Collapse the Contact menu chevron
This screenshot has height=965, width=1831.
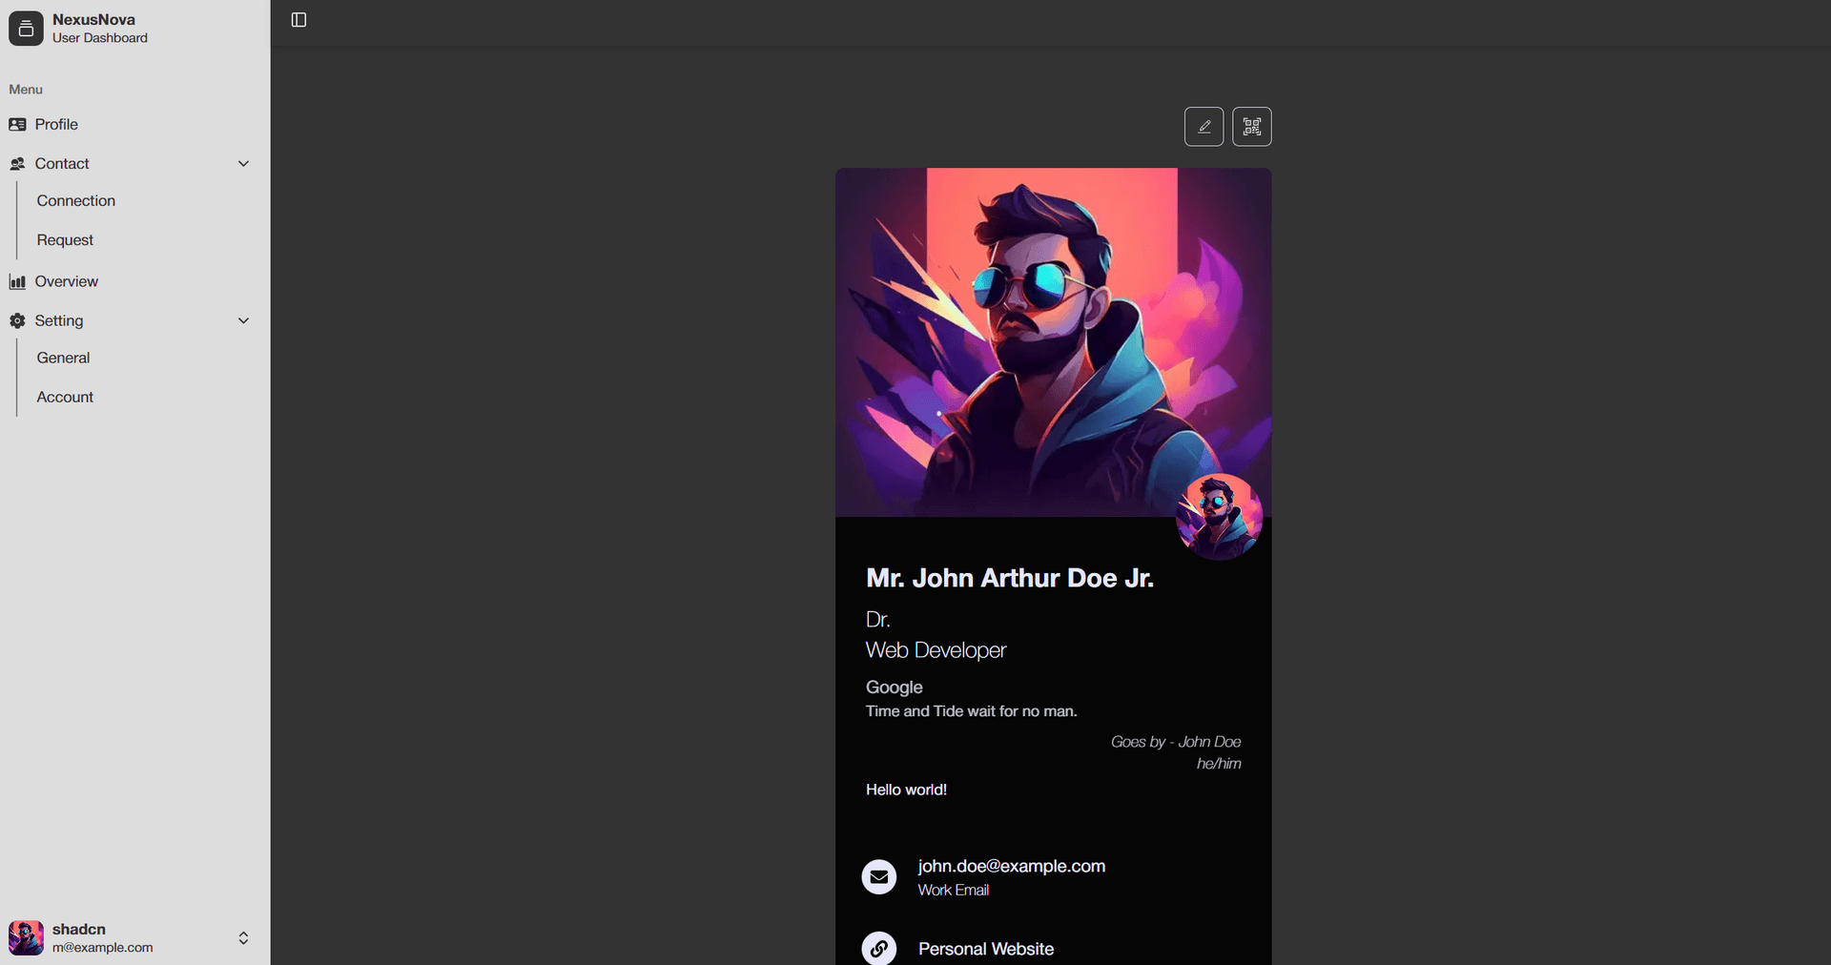pyautogui.click(x=243, y=164)
